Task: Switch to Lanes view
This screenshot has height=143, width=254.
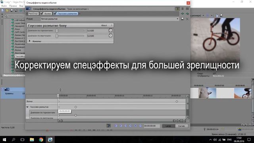Action: click(169, 126)
